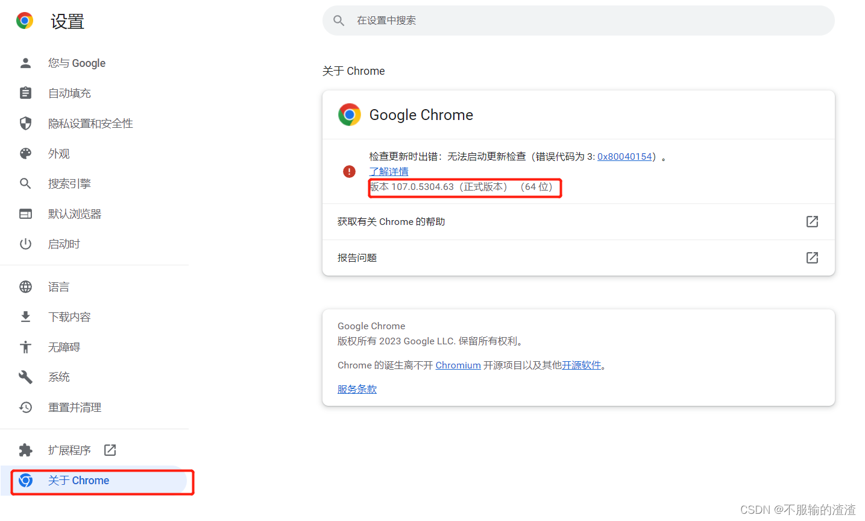Click the power icon next to 启动时

(x=25, y=244)
